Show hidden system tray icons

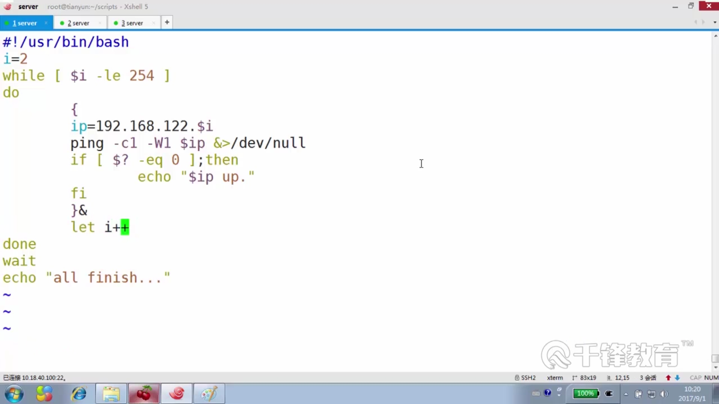(626, 394)
